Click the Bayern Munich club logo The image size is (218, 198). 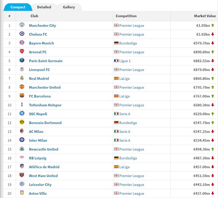(22, 43)
